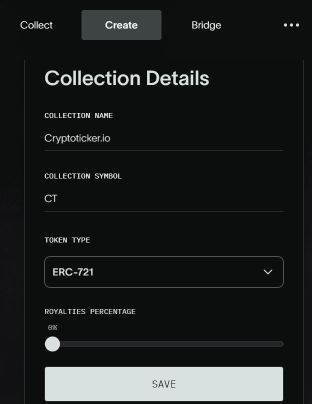Click the Cryptoticker.io text in name field

click(77, 138)
